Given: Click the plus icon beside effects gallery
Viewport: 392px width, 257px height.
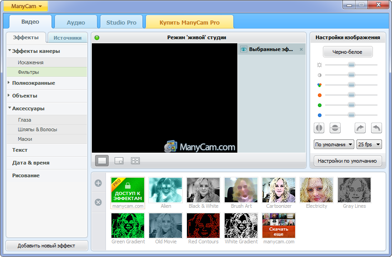Looking at the screenshot, I should coord(98,183).
